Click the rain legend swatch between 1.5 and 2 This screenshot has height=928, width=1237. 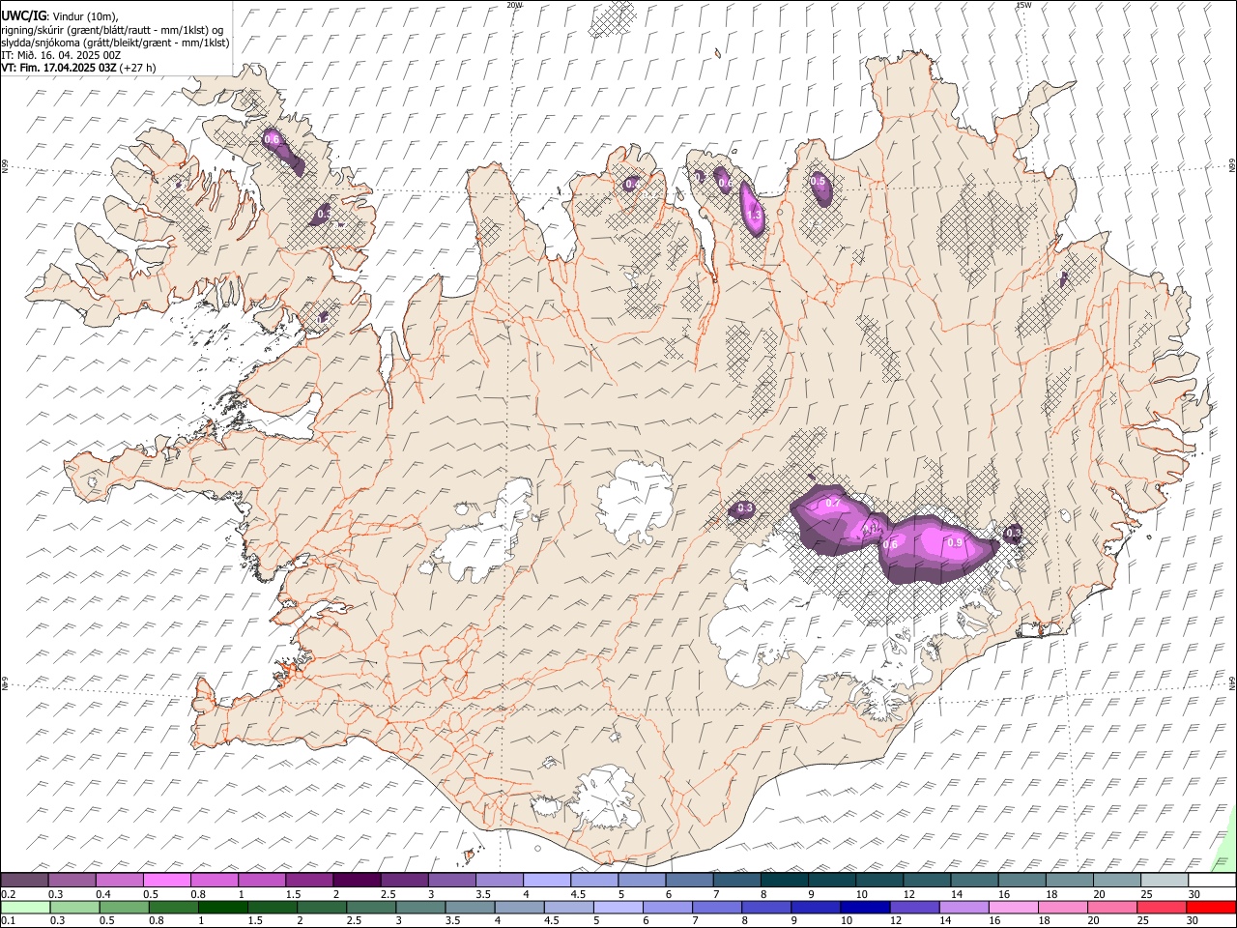[x=273, y=907]
